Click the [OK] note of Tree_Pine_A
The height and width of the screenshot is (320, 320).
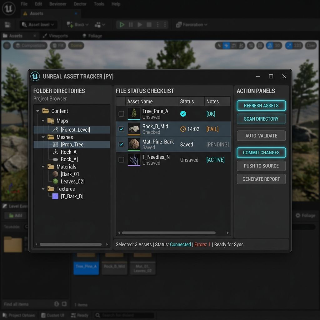[211, 114]
